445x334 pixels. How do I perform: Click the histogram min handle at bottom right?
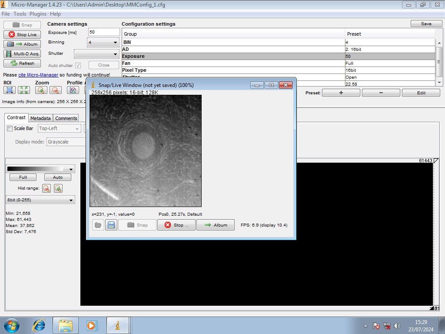(432, 308)
